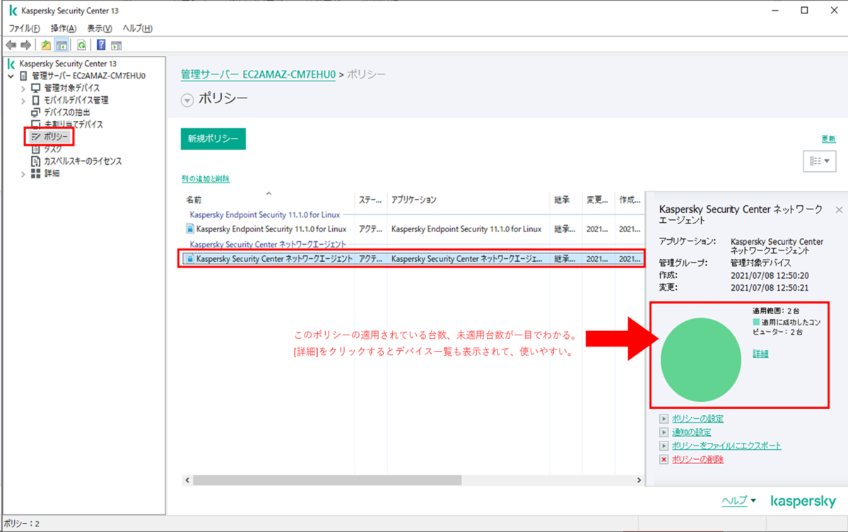Click the lock icon of ネットワークエージェント policy row

(190, 259)
